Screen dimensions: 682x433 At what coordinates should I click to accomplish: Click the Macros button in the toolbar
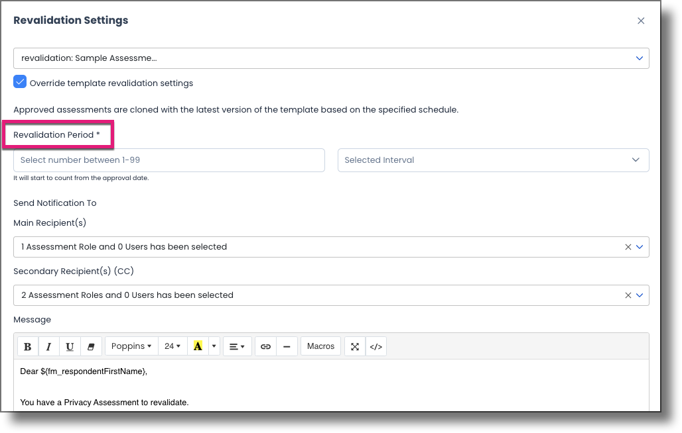(320, 346)
